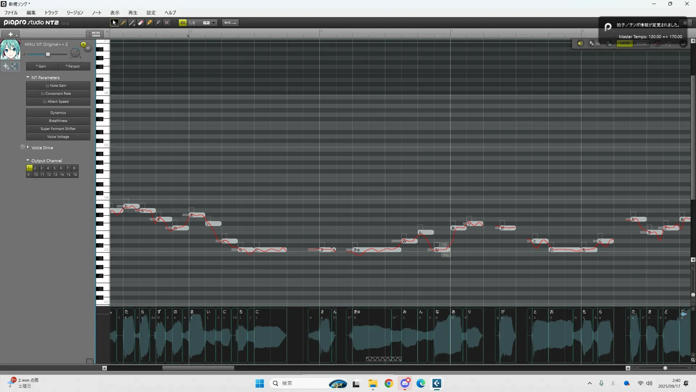Collapse the NT Parameters section
The width and height of the screenshot is (696, 392).
click(x=28, y=77)
